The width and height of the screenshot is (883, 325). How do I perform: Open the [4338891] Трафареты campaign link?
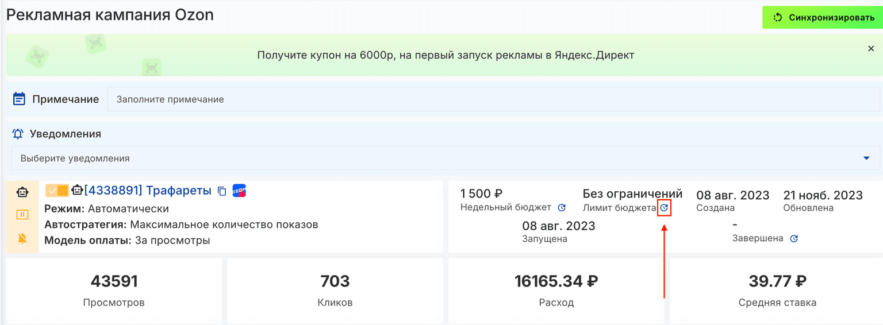tap(148, 191)
